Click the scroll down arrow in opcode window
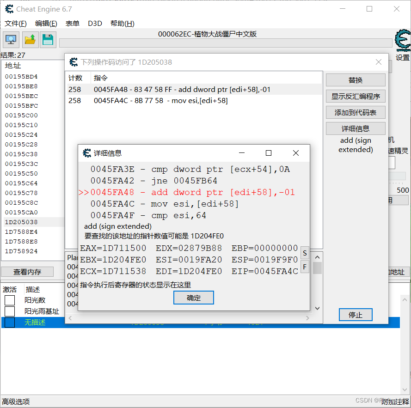 pyautogui.click(x=317, y=308)
